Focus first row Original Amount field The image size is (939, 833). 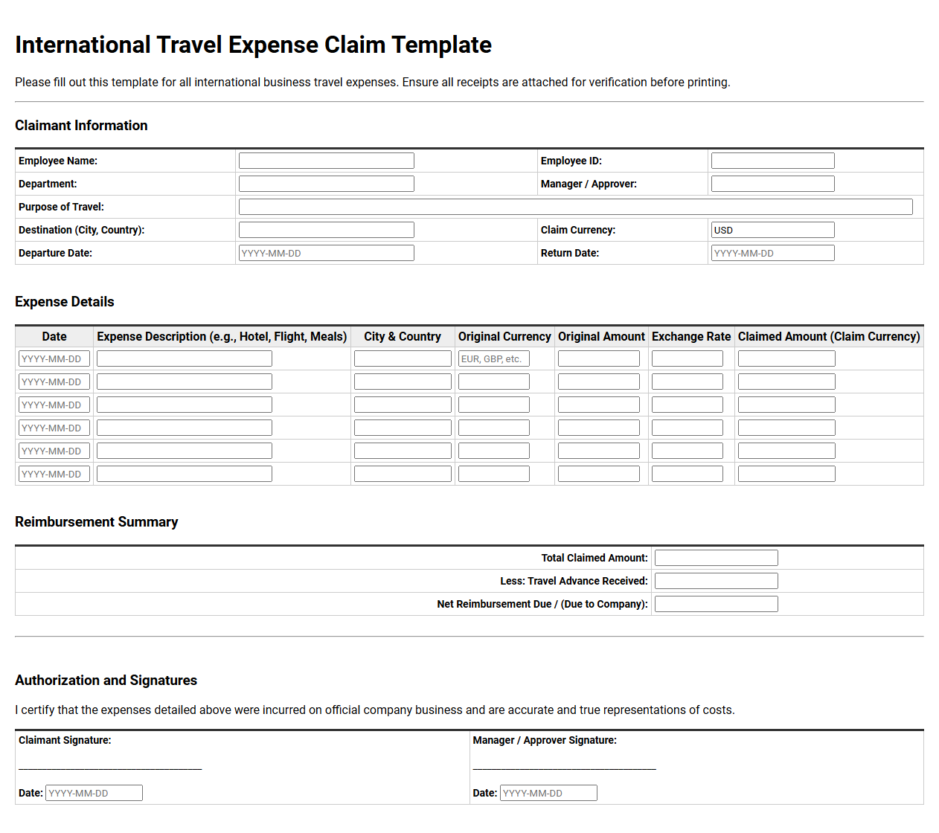(598, 358)
